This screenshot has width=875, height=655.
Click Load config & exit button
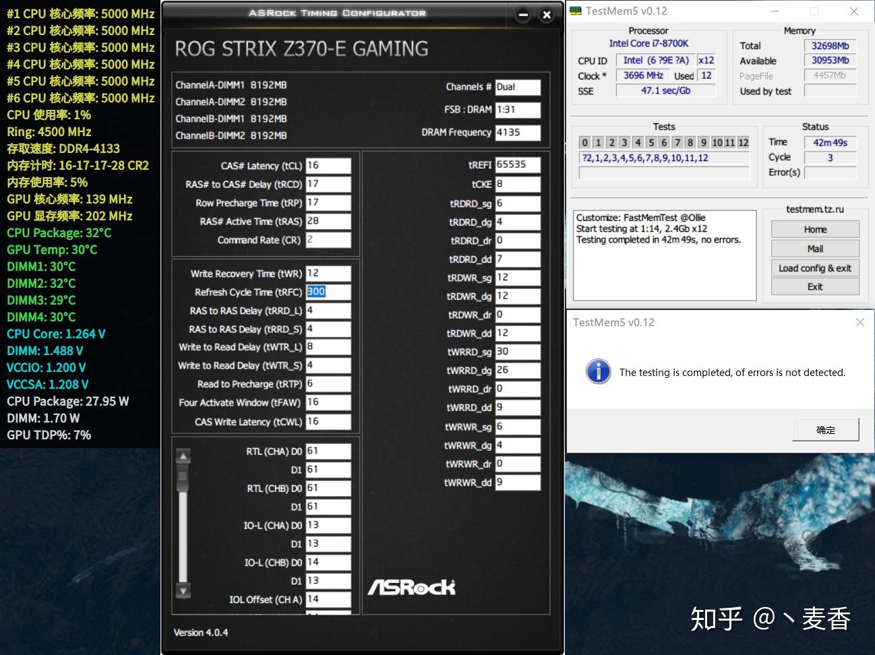tap(815, 268)
